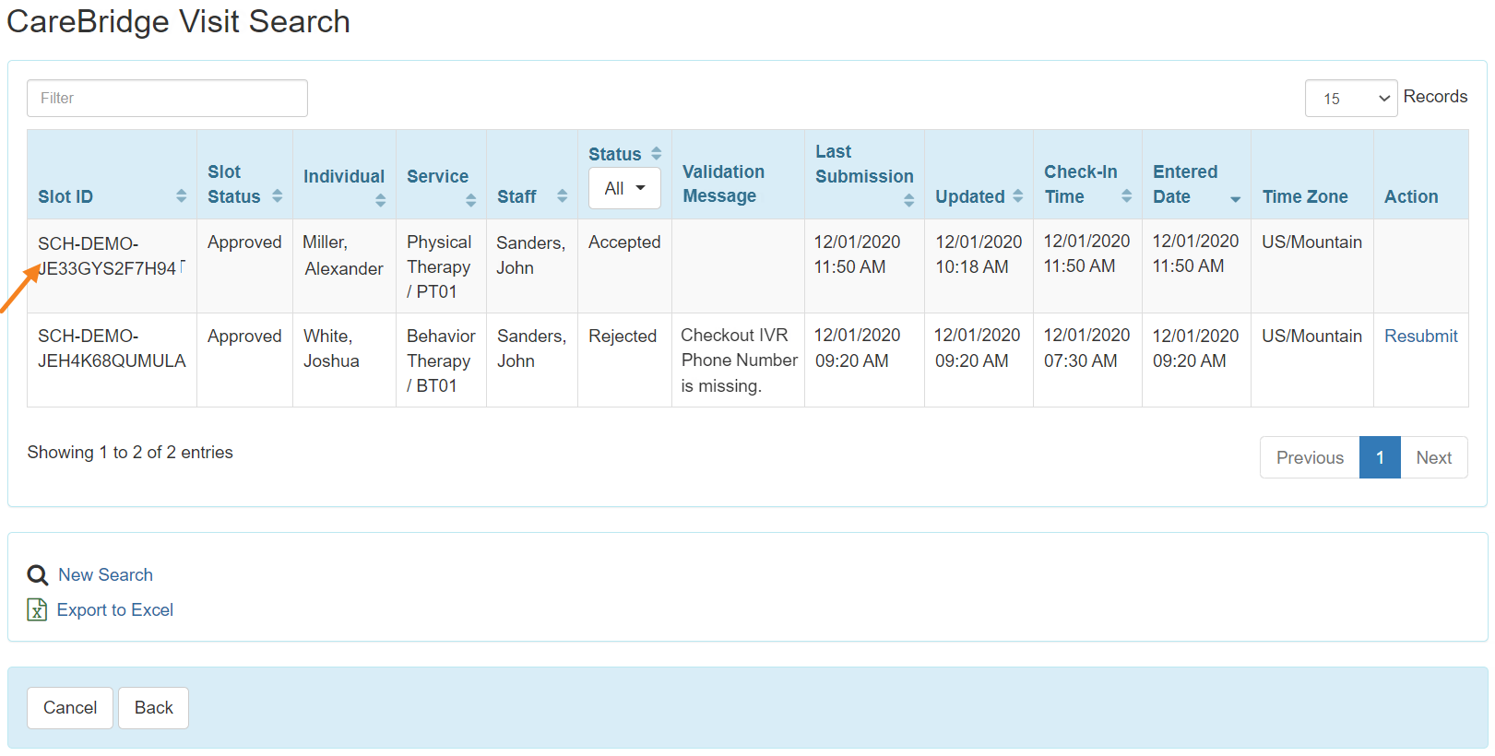The height and width of the screenshot is (756, 1495).
Task: Open New Search link
Action: [x=106, y=575]
